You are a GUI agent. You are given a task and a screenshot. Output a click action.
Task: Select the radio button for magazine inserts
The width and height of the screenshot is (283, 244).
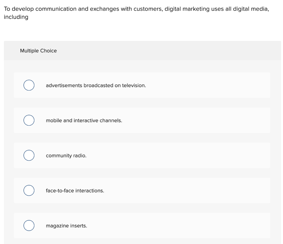29,225
